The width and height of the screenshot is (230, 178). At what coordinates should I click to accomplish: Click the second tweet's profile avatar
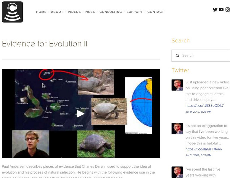coord(177,128)
